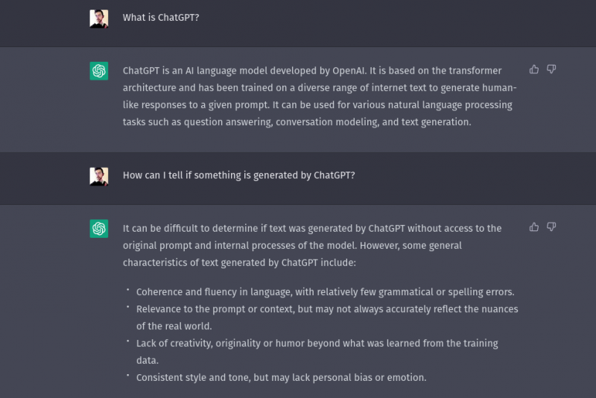Screen dimensions: 596x398
Task: Click the ChatGPT logo beside the second answer
Action: click(x=99, y=229)
